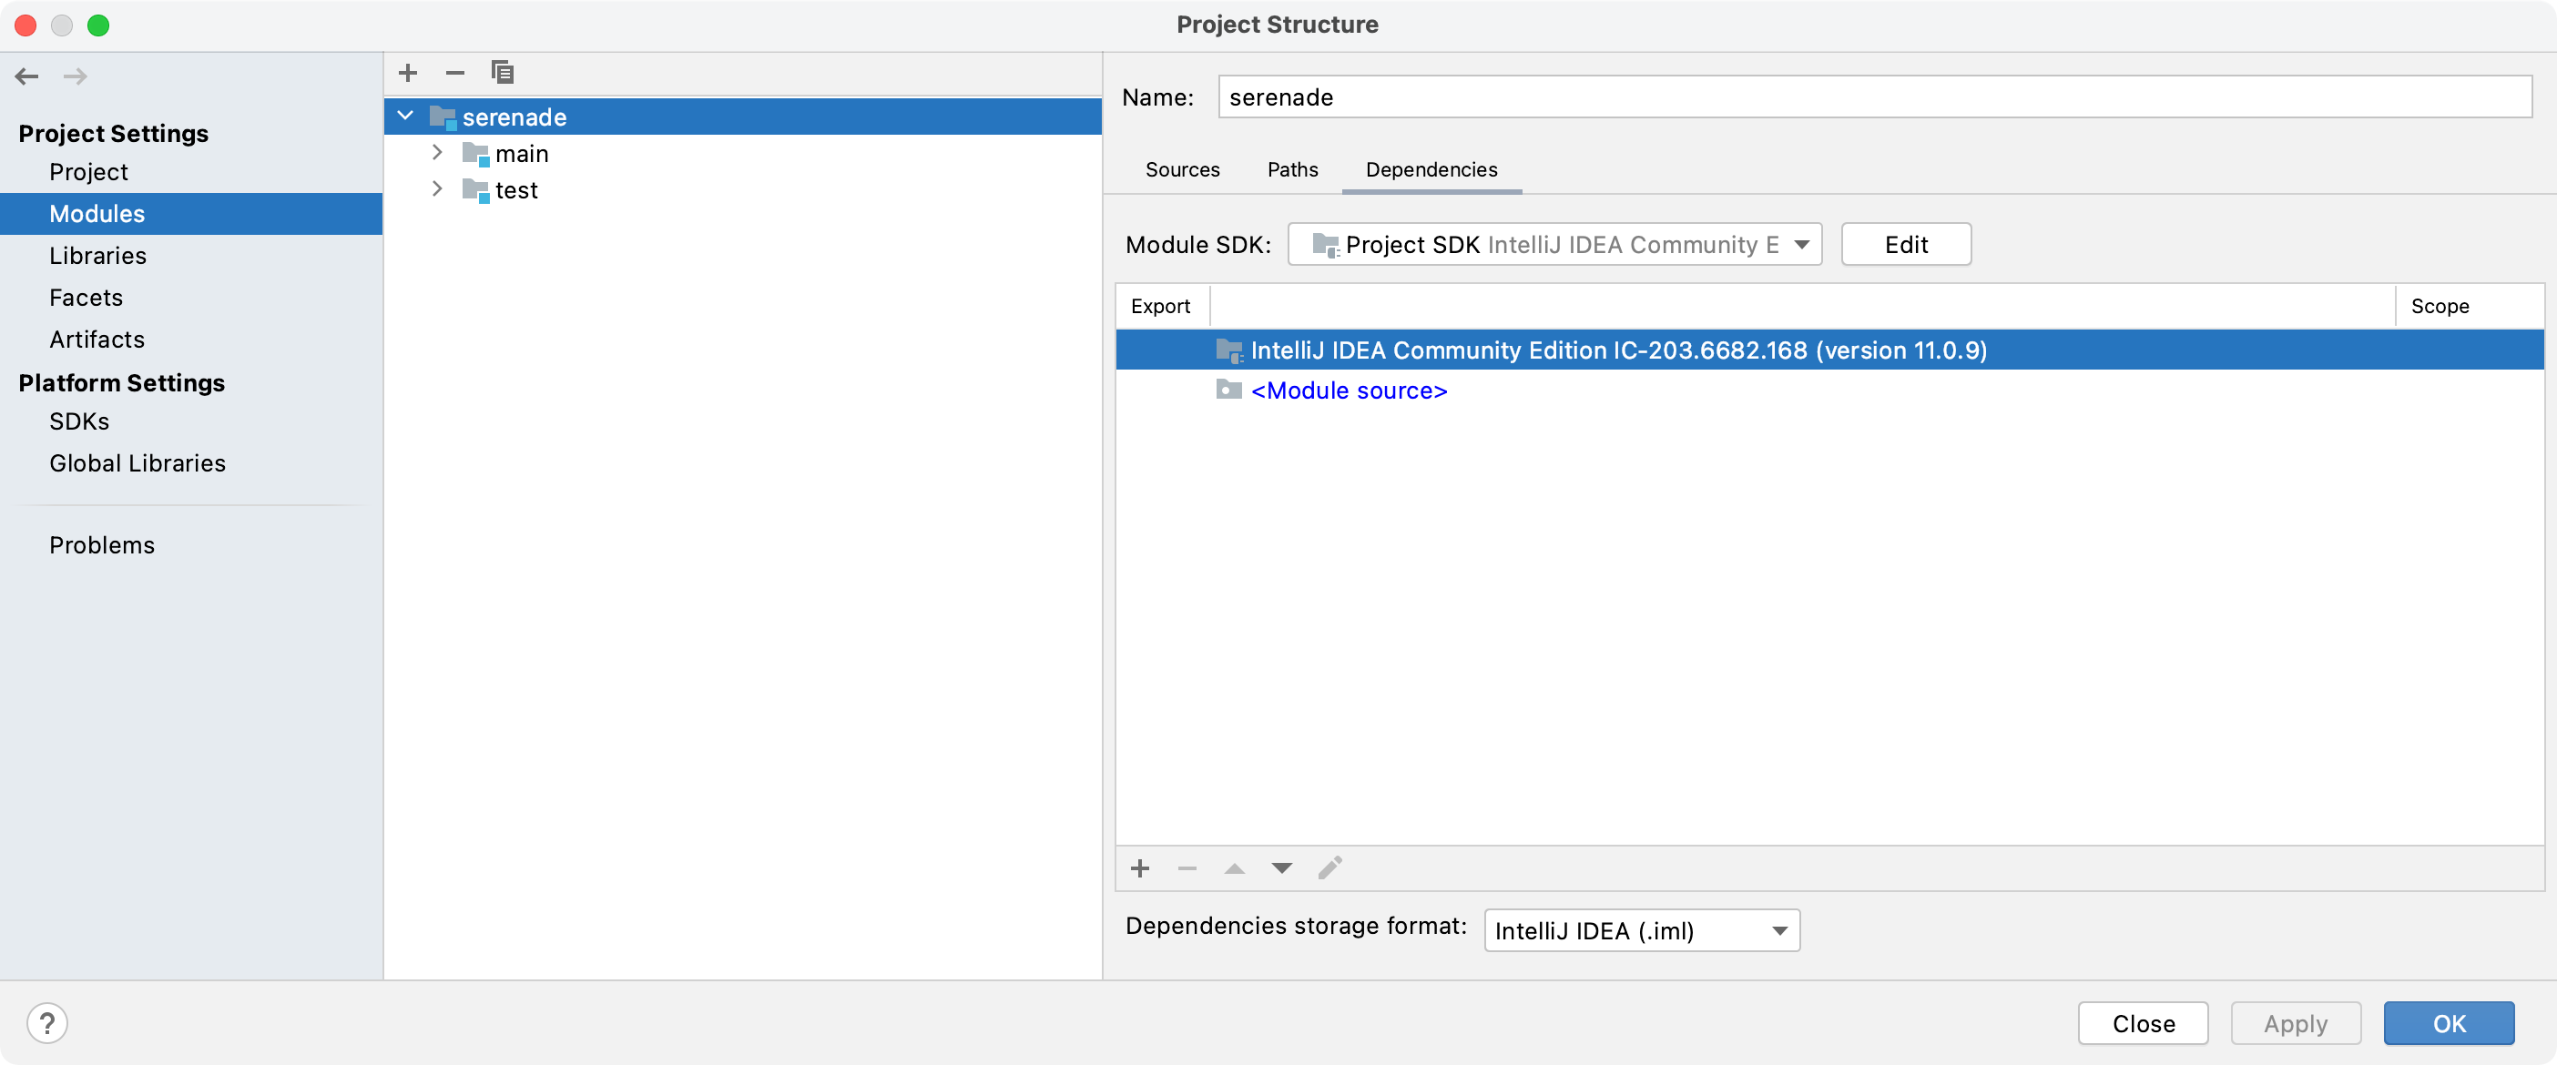Select the Module source dependency row

pos(1348,391)
